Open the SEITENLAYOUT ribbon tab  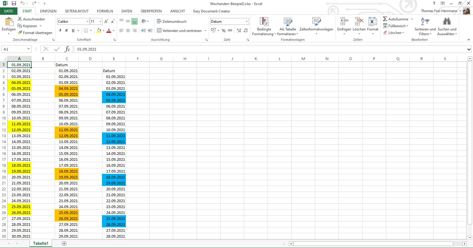tap(77, 11)
